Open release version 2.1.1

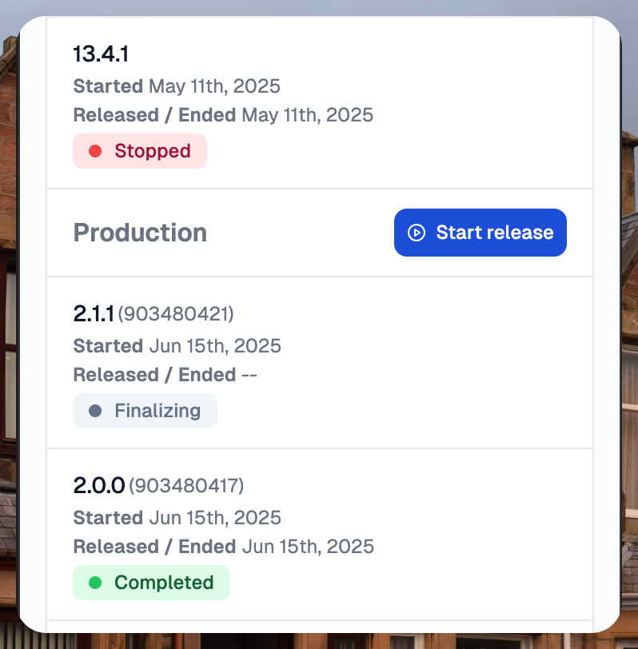[94, 314]
